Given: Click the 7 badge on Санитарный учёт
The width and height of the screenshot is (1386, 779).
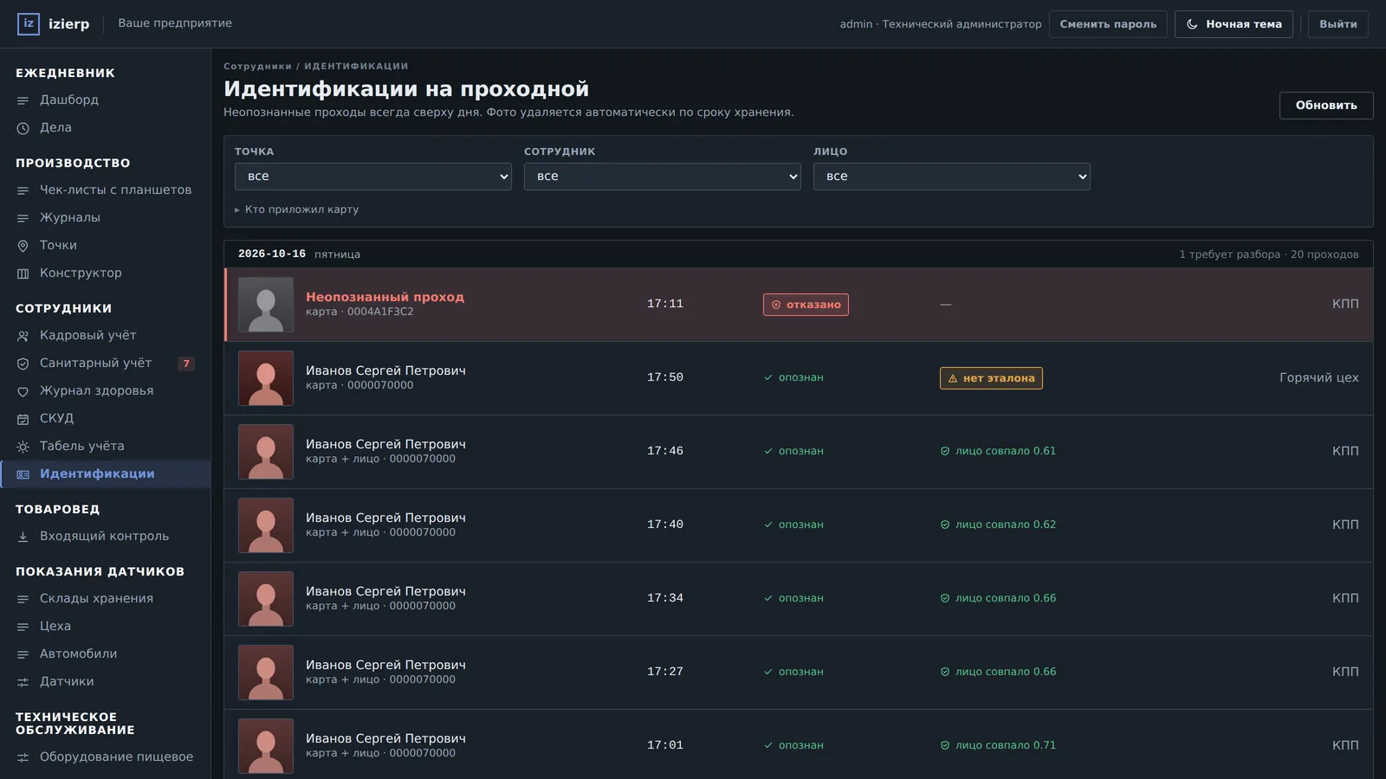Looking at the screenshot, I should pos(186,364).
